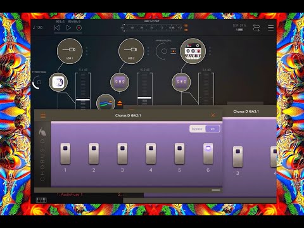304x228 pixels.
Task: Click the time counter display above transport
Action: pos(68,22)
